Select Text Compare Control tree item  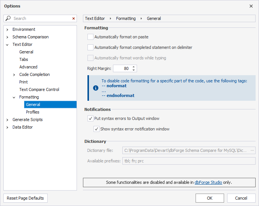point(39,89)
